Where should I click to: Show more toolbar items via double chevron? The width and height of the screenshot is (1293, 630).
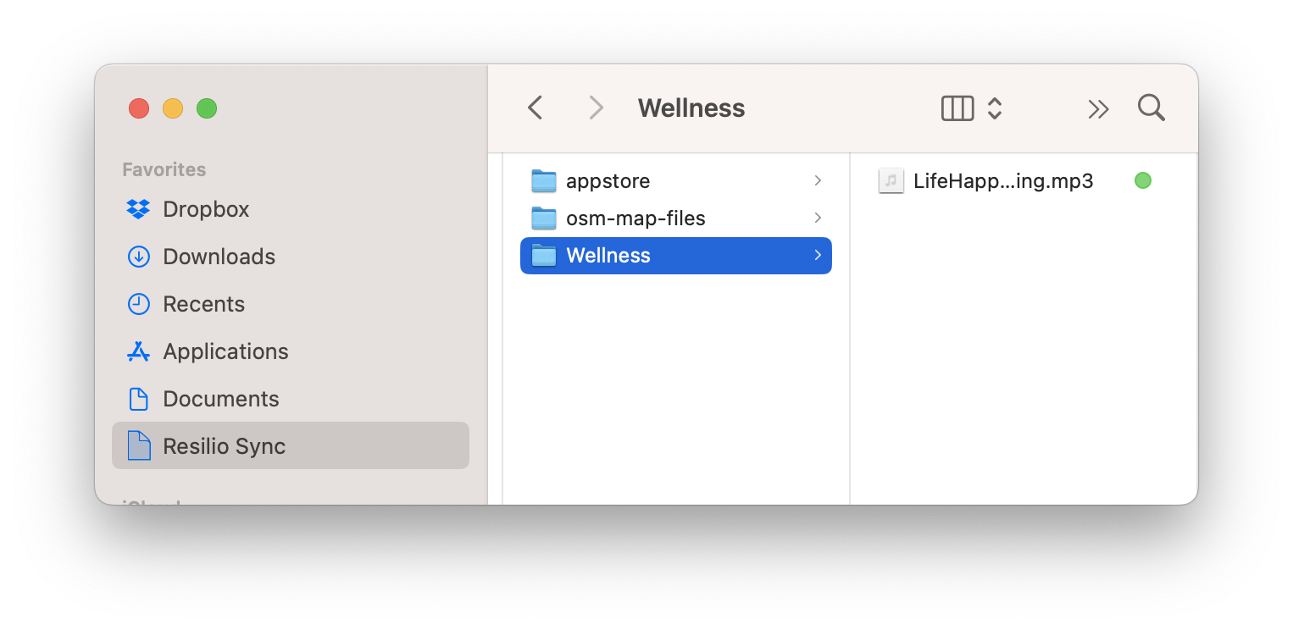(1098, 108)
